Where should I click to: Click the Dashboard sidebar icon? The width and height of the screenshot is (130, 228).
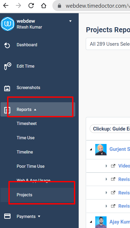point(7,45)
